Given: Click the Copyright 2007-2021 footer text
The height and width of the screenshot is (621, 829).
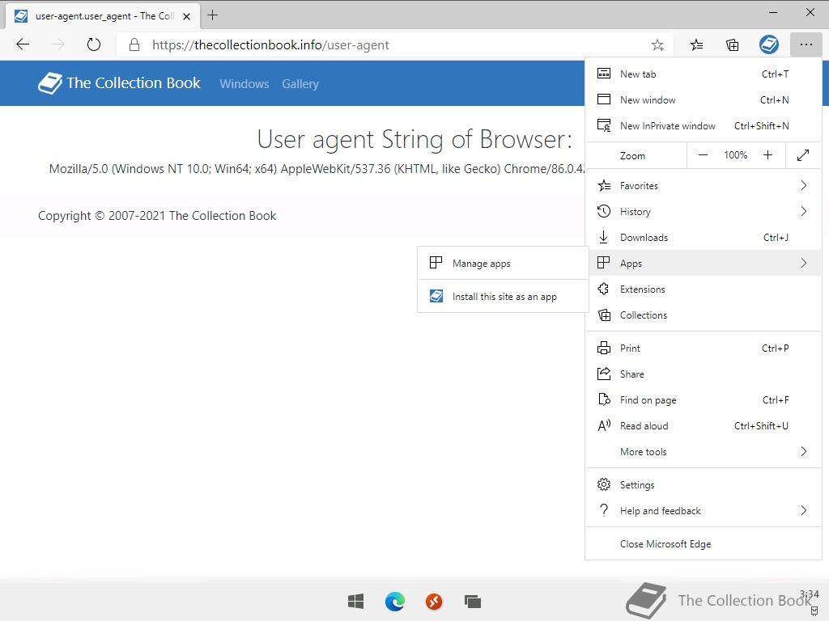Looking at the screenshot, I should (x=157, y=215).
